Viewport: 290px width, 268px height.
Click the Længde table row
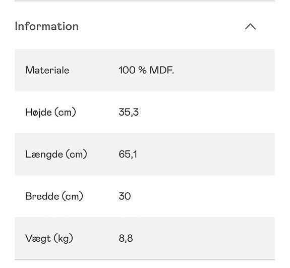click(x=145, y=154)
